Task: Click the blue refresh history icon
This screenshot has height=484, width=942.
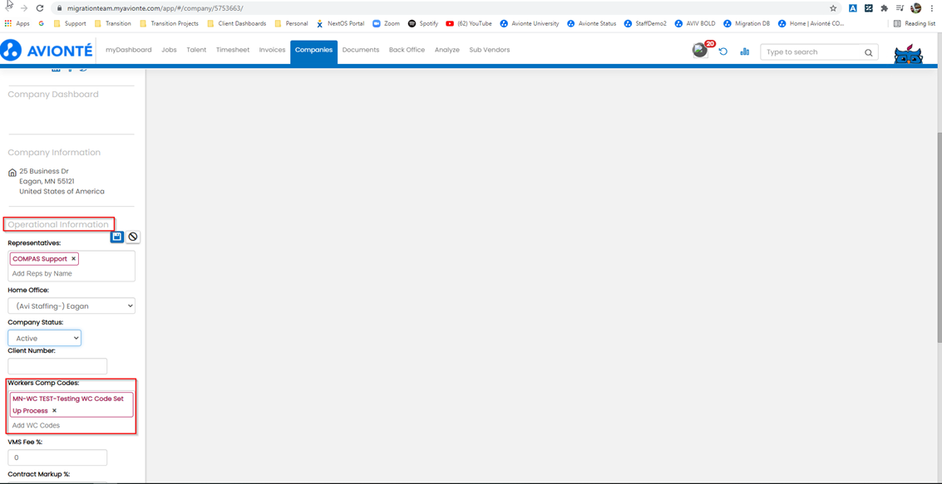Action: click(x=723, y=51)
